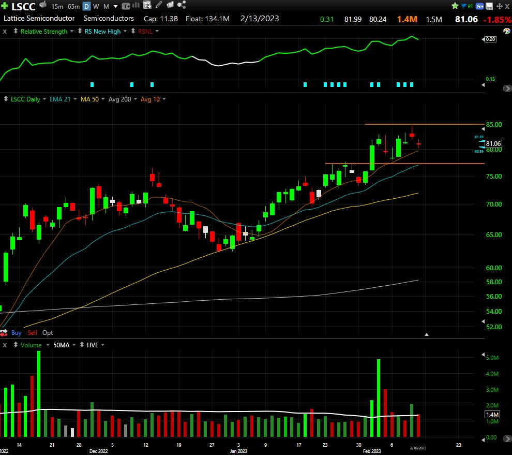Expand the Relative Strength indicator dropdown
Viewport: 512px width, 455px height.
(72, 31)
